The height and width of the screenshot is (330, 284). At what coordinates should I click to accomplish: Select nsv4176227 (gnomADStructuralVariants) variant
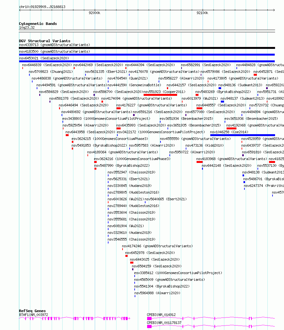click(x=152, y=105)
